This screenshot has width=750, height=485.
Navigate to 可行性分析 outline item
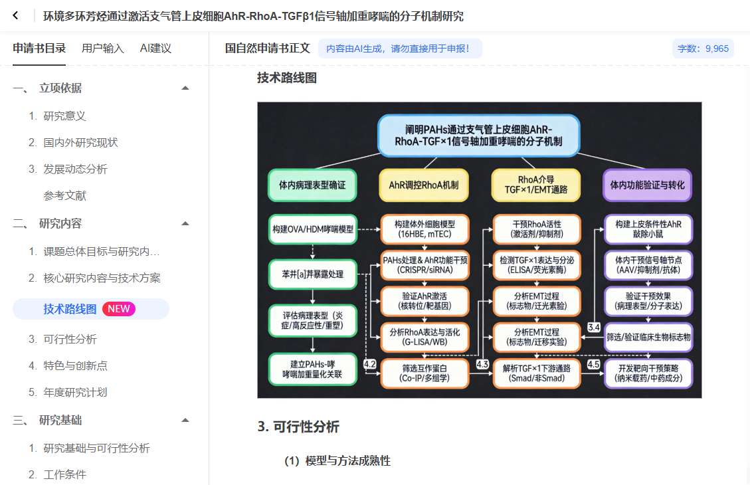(70, 339)
